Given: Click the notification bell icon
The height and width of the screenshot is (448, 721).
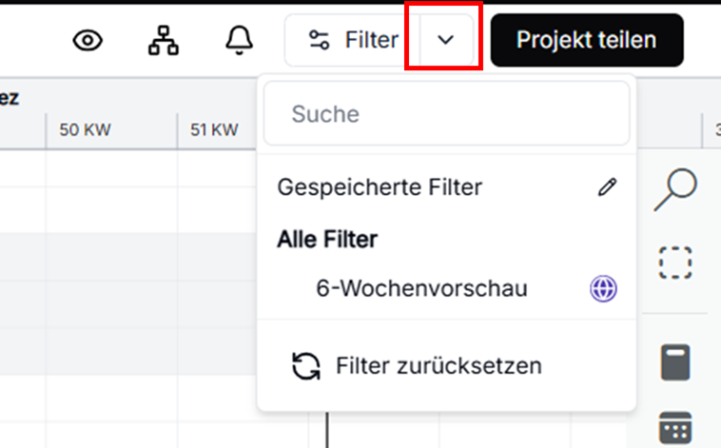Looking at the screenshot, I should click(239, 40).
